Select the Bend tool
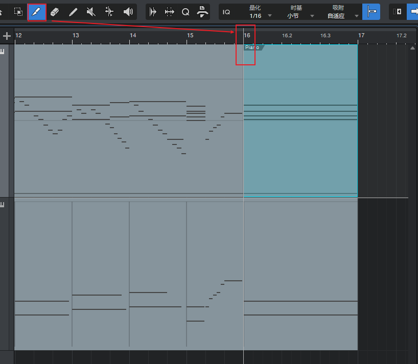418x364 pixels. [x=109, y=12]
